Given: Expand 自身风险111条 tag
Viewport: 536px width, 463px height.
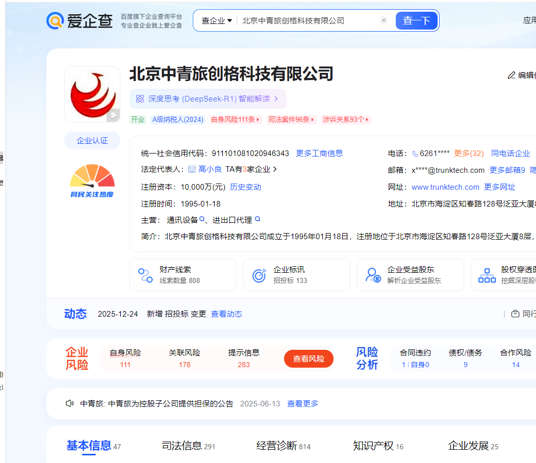Looking at the screenshot, I should pos(236,120).
